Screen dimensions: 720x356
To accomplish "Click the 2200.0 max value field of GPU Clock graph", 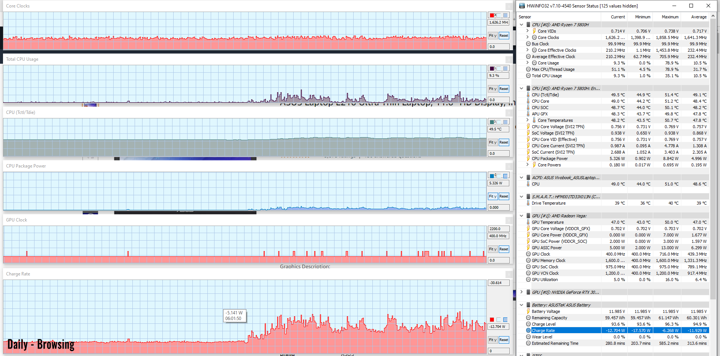I will (x=498, y=229).
